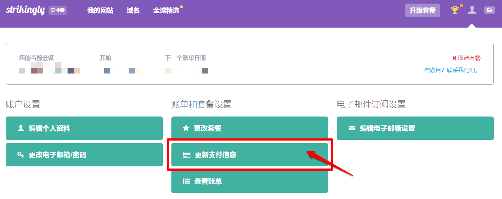
Task: Select the 更改套餐 button
Action: [250, 128]
